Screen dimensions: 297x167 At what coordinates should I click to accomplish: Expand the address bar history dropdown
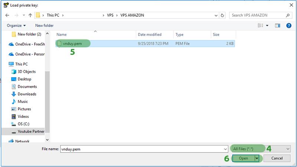(216, 16)
